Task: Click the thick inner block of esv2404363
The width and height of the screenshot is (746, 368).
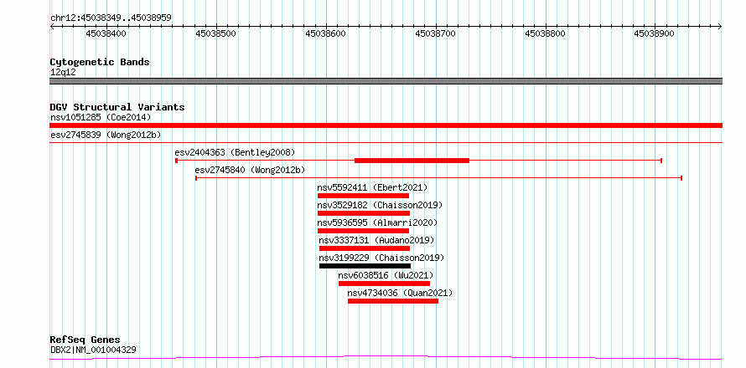Action: [412, 161]
